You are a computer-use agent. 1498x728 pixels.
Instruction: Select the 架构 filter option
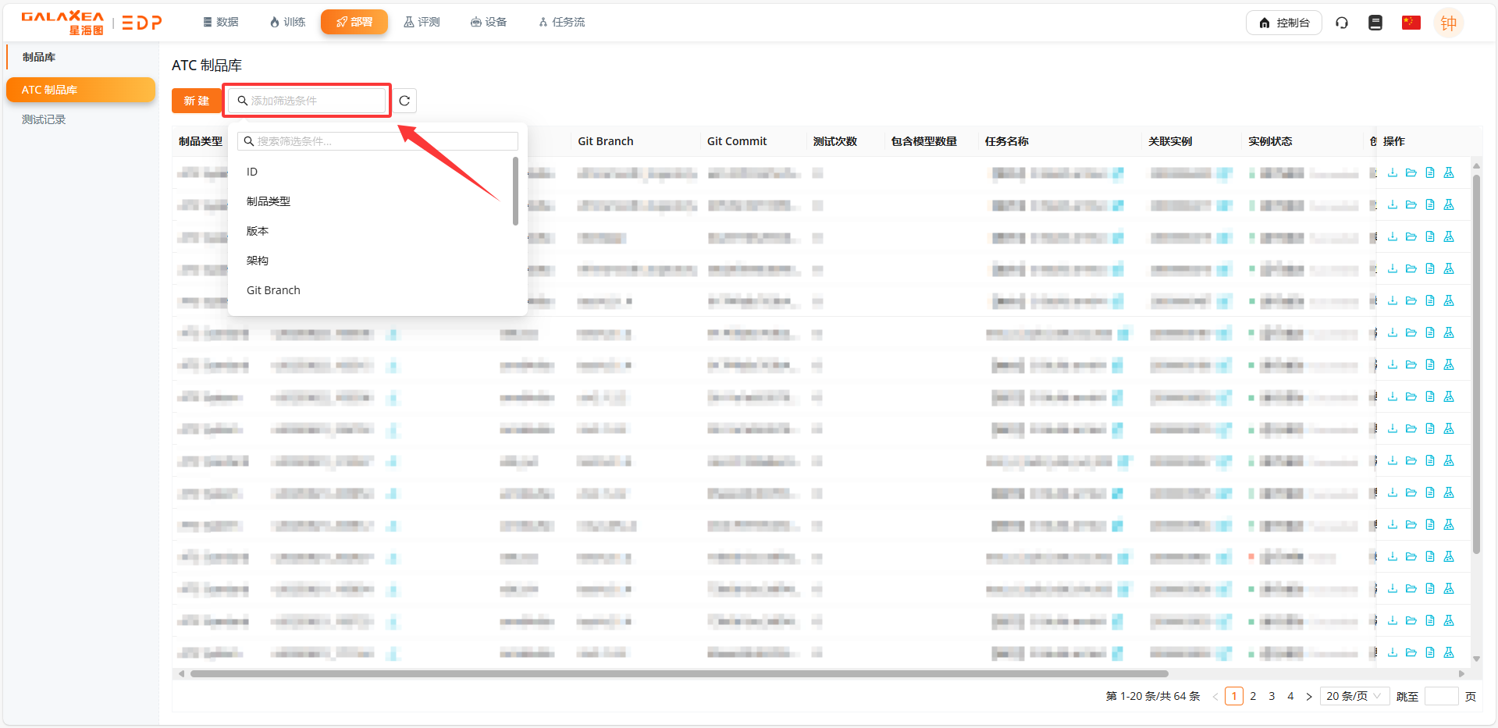pyautogui.click(x=258, y=261)
